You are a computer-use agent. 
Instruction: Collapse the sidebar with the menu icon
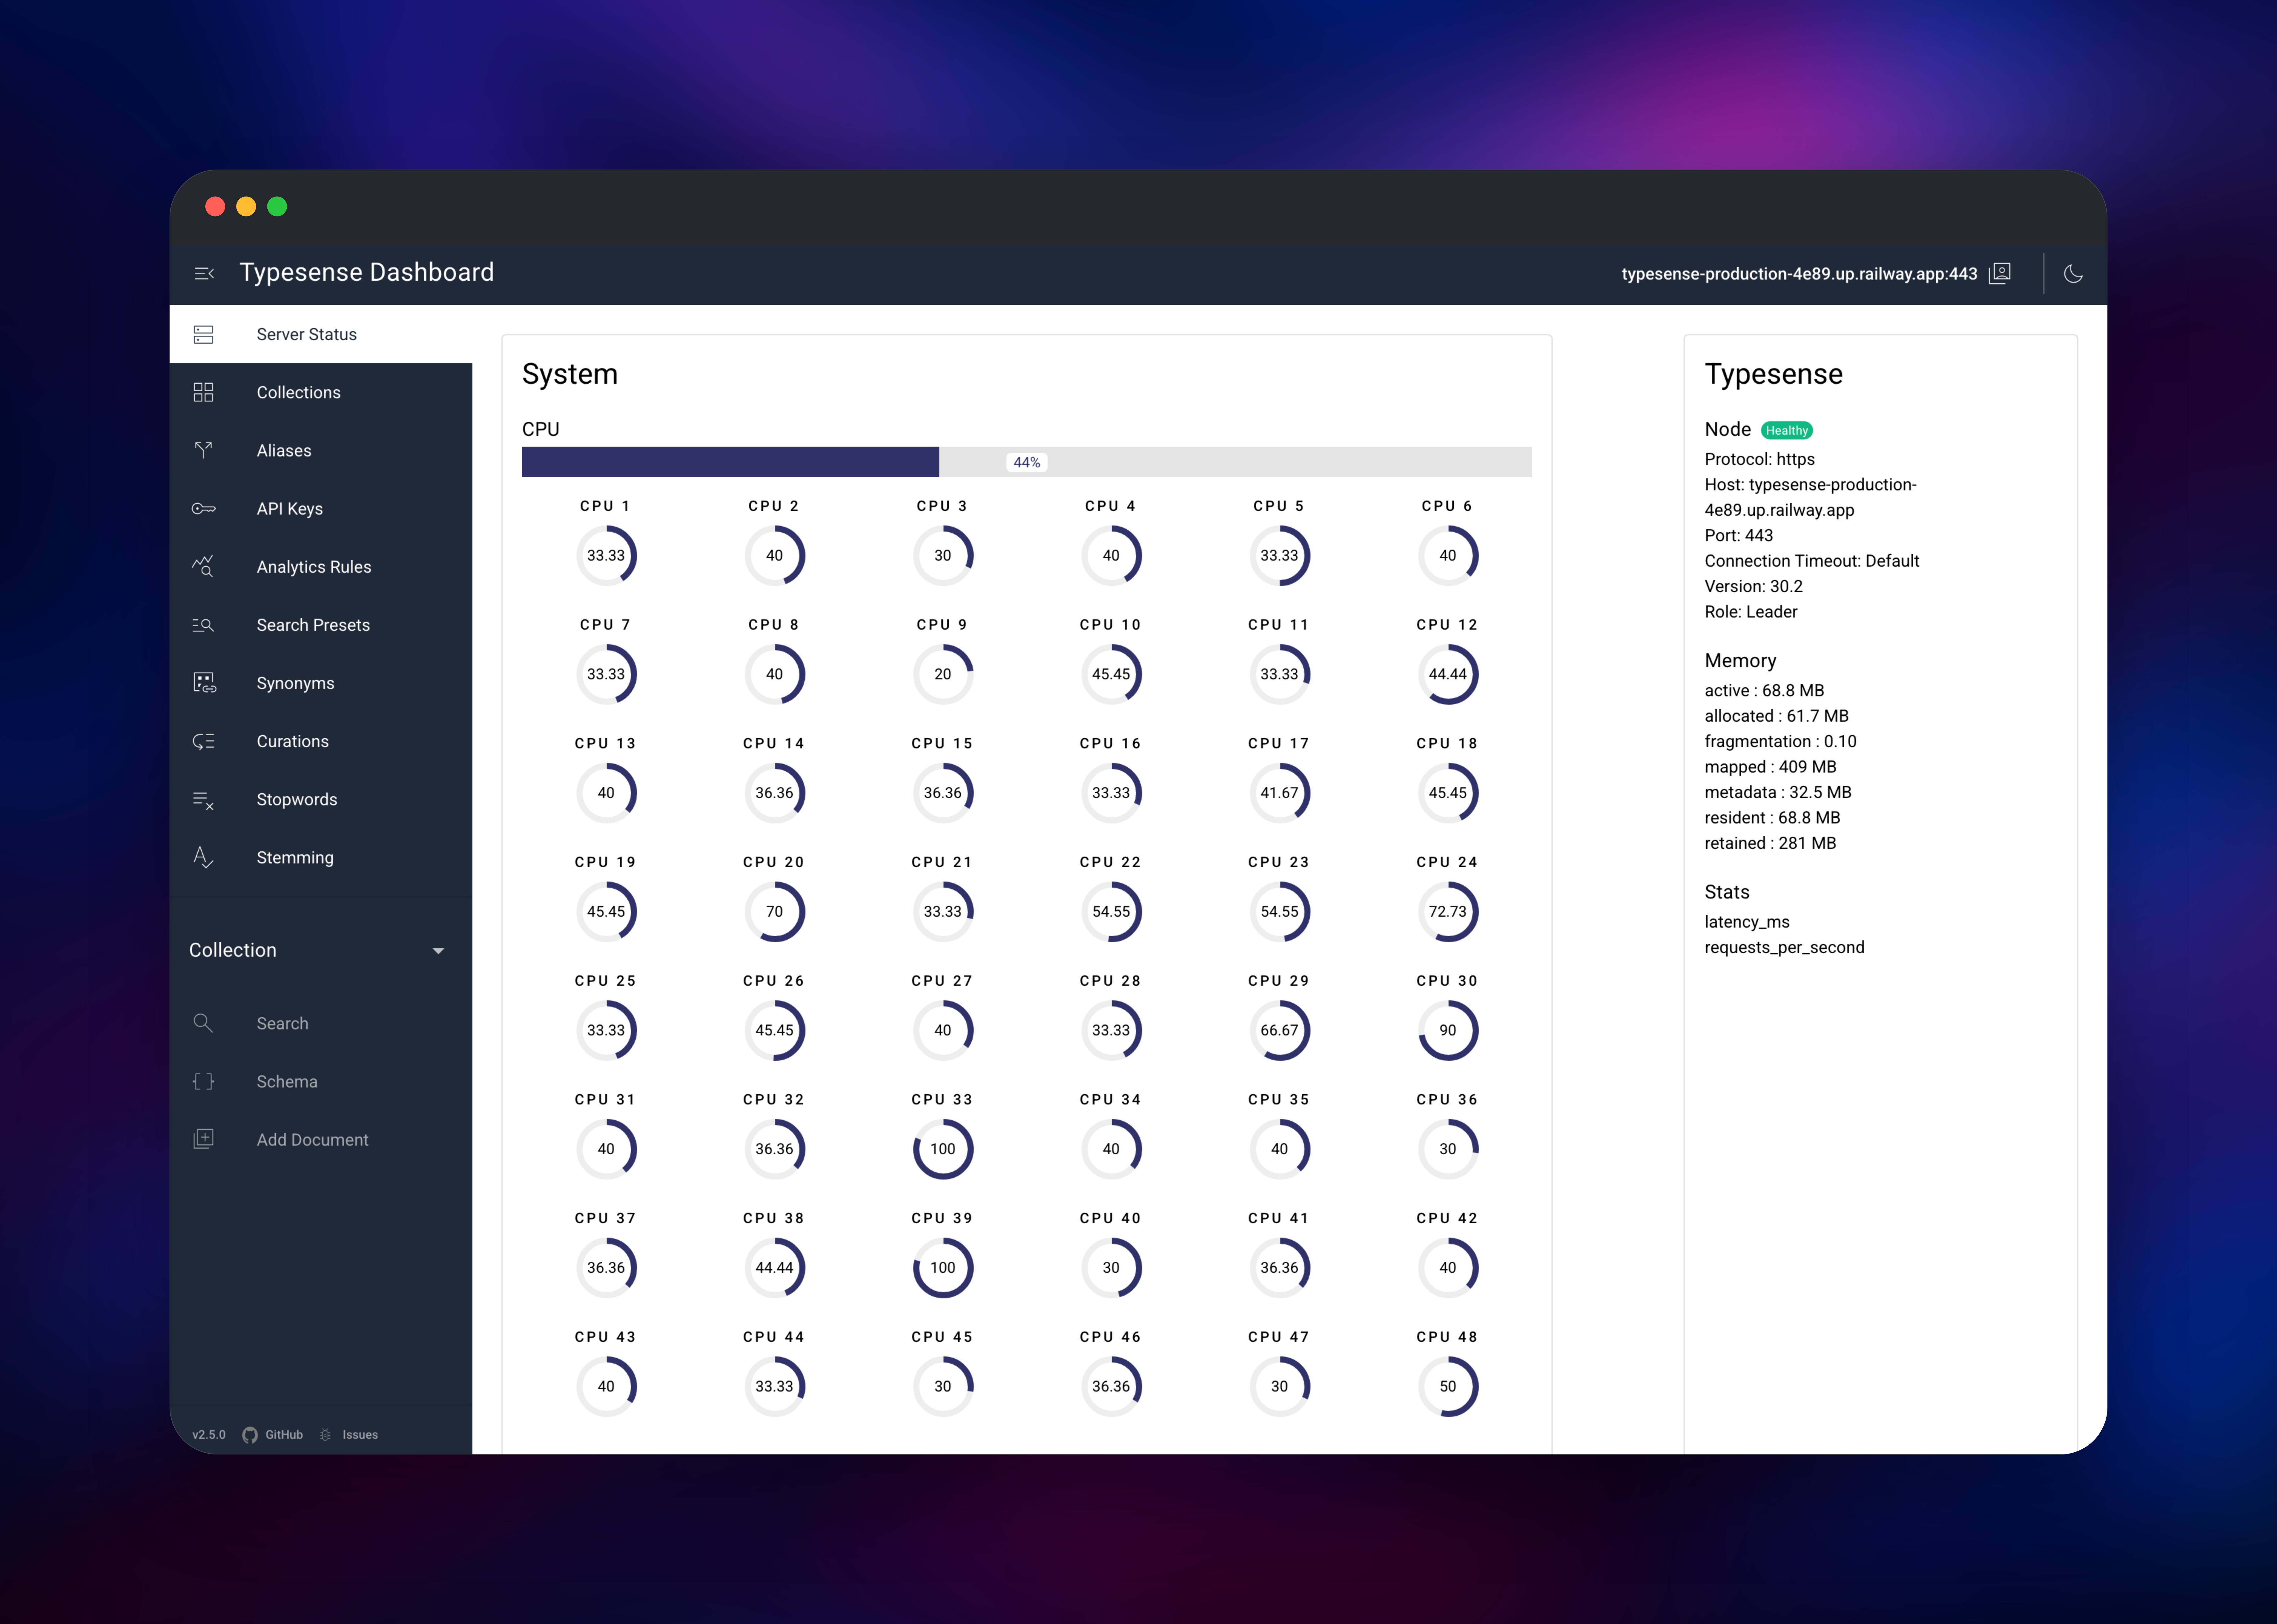point(204,273)
